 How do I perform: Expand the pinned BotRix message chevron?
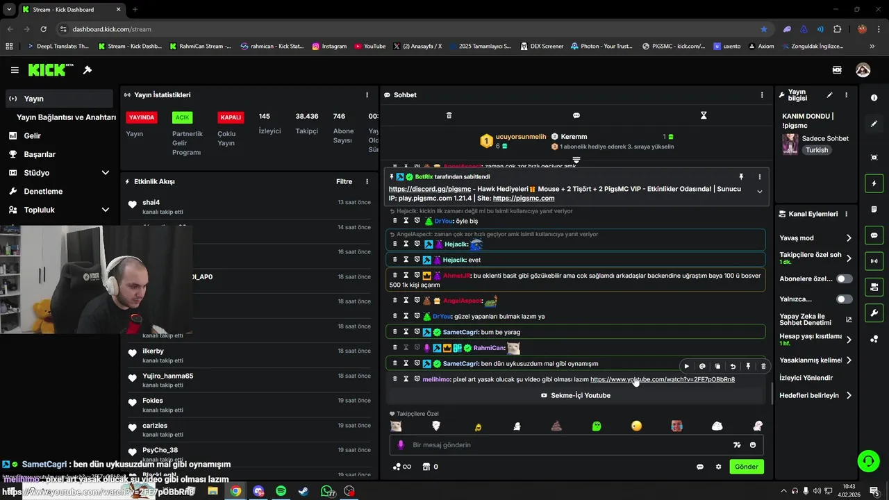coord(759,192)
